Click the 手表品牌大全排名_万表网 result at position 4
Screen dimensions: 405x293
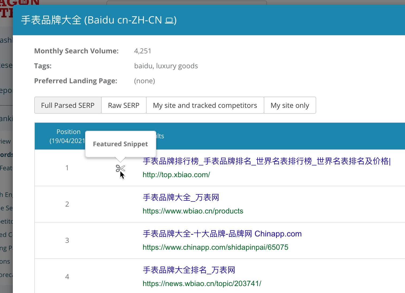188,270
